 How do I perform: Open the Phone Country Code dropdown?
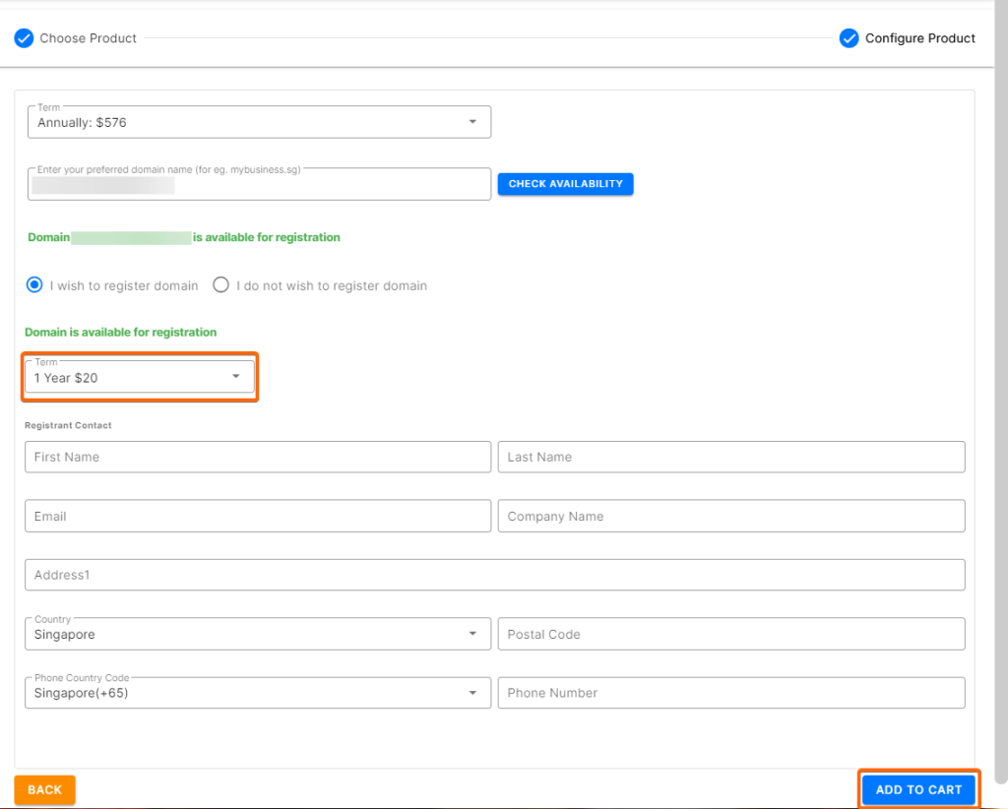coord(258,693)
